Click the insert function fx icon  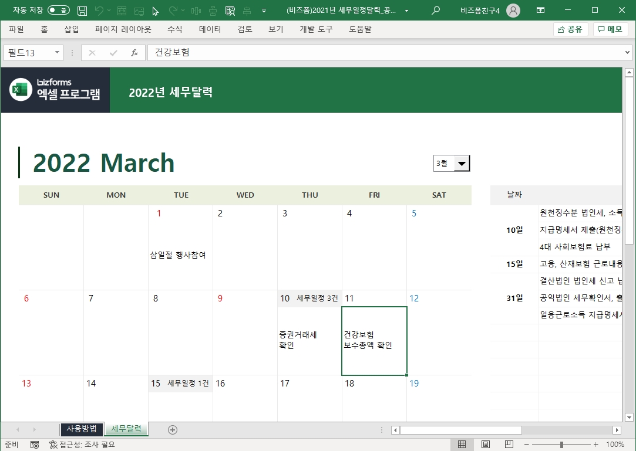click(134, 53)
